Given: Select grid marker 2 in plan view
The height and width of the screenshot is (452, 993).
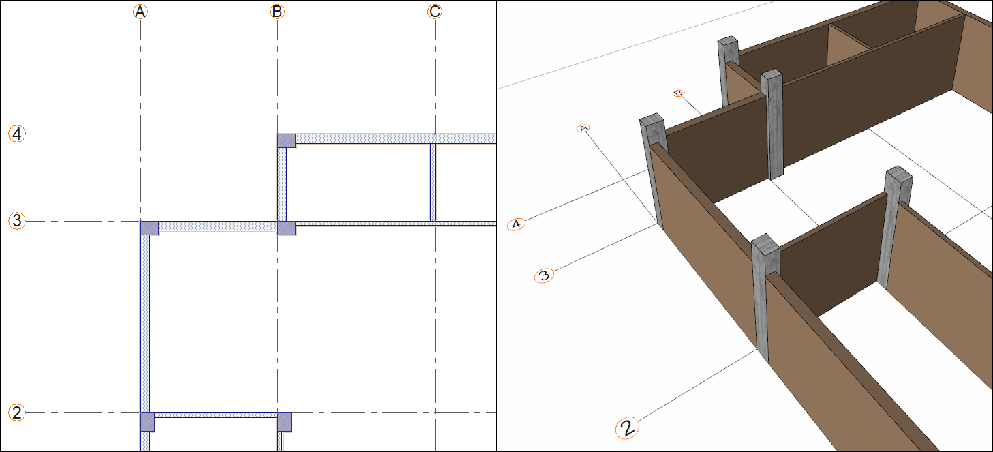Looking at the screenshot, I should [17, 412].
